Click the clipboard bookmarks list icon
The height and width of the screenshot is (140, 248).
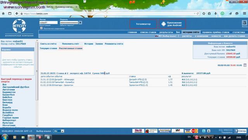click(x=209, y=14)
